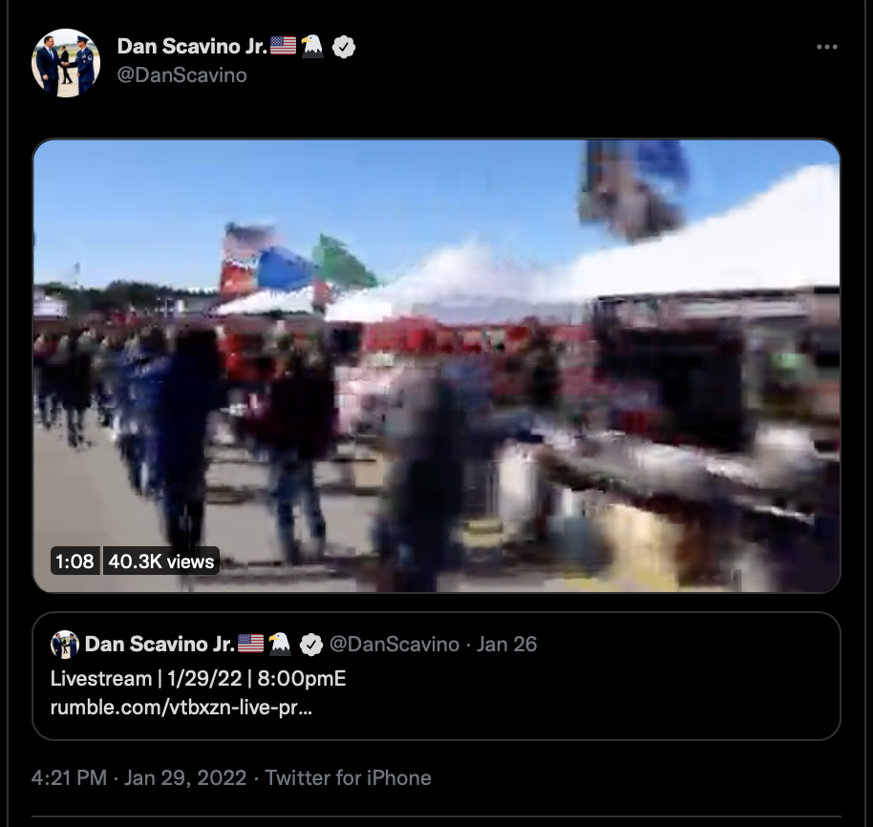The width and height of the screenshot is (873, 827).
Task: Click the @DanScavino handle in quoted tweet
Action: pyautogui.click(x=394, y=645)
